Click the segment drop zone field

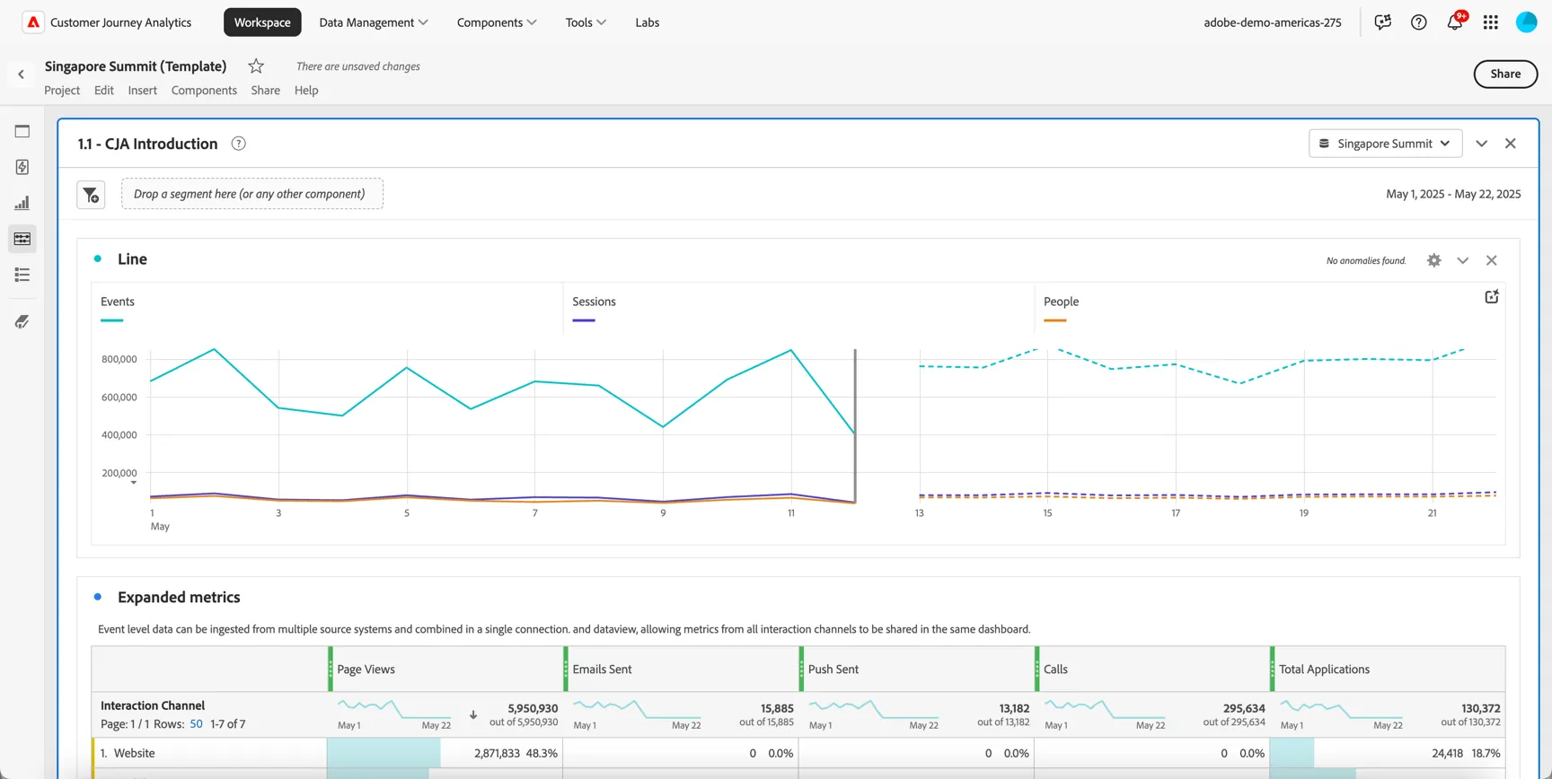coord(252,194)
